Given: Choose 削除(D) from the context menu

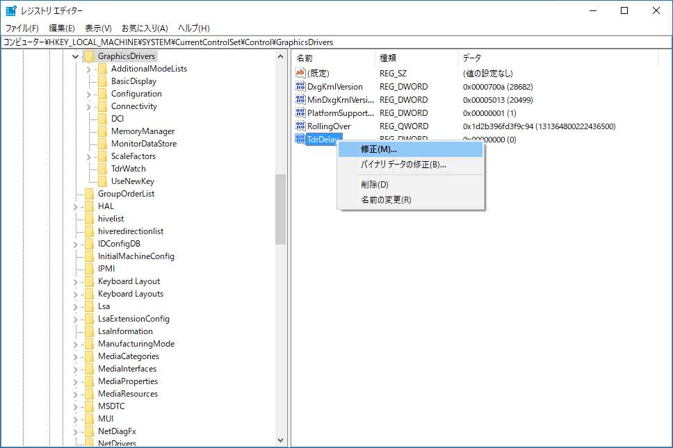Looking at the screenshot, I should point(411,184).
